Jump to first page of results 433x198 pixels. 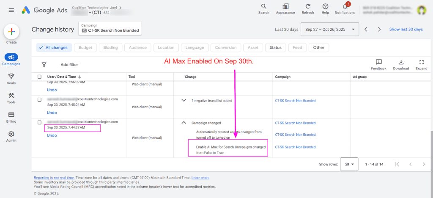coord(397,164)
